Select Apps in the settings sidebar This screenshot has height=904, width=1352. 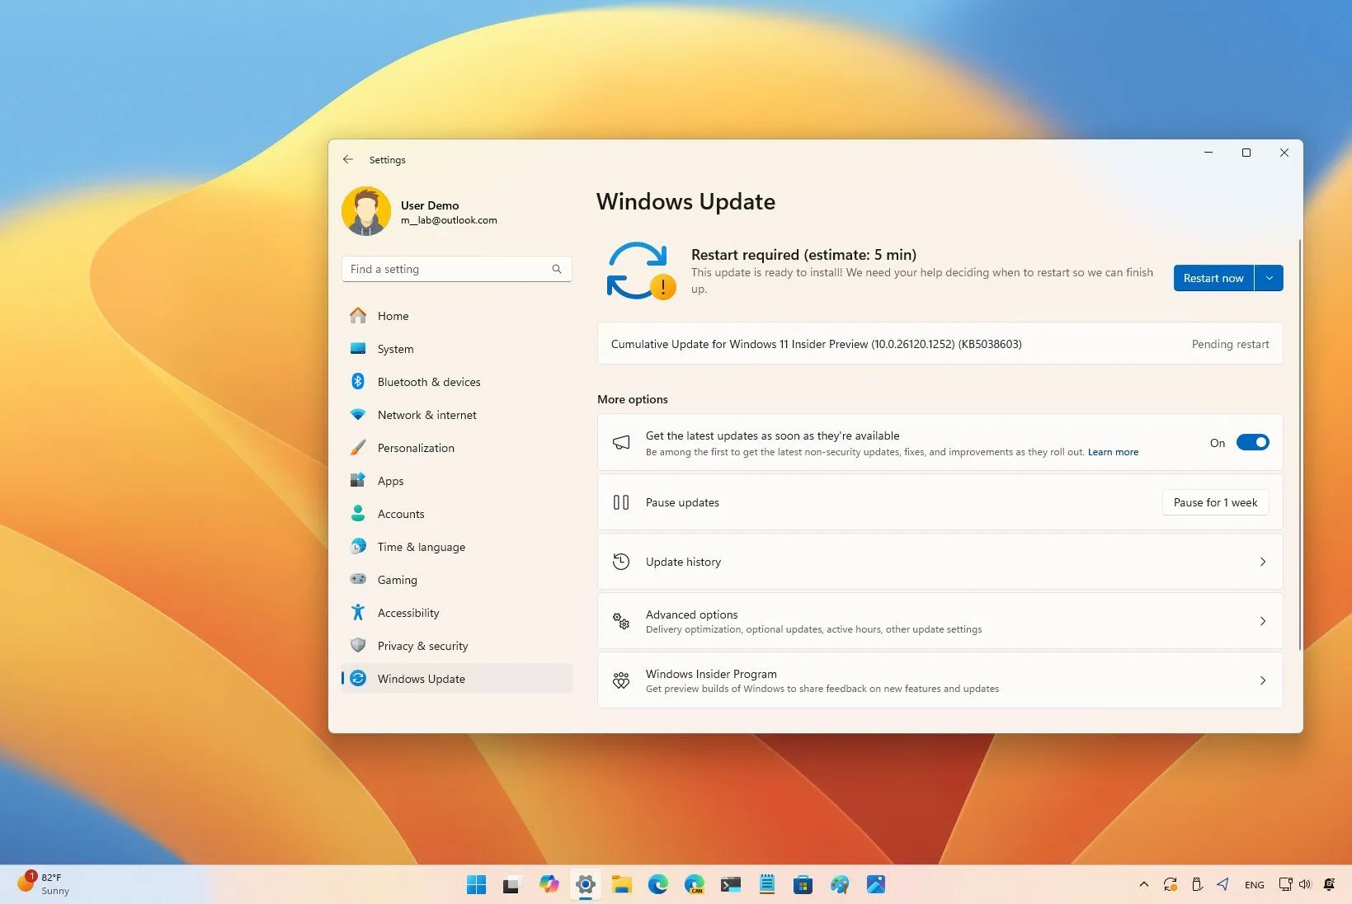pos(390,481)
